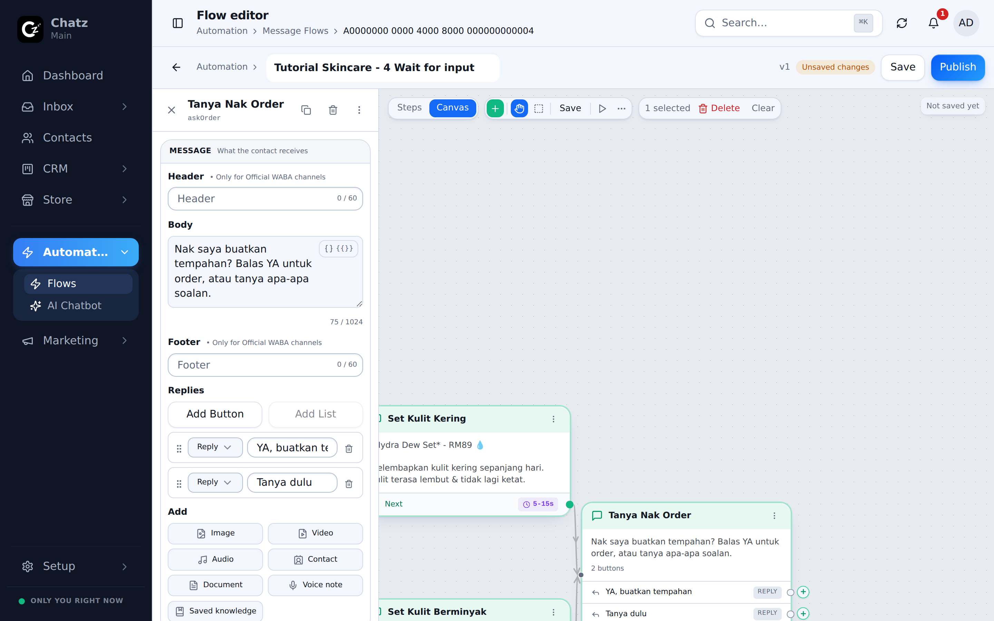Focus the top Search box
The height and width of the screenshot is (621, 994).
click(x=788, y=23)
